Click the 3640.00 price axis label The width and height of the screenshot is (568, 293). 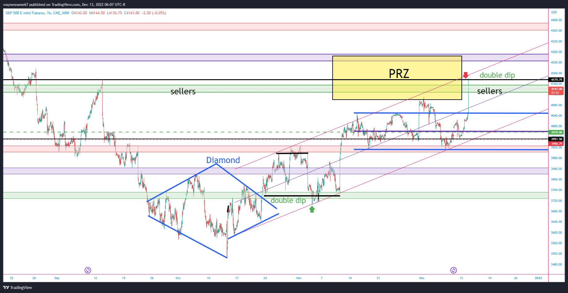(x=556, y=222)
